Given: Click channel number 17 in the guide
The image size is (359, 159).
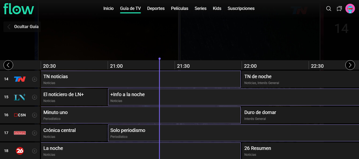Looking at the screenshot, I should point(6,133).
